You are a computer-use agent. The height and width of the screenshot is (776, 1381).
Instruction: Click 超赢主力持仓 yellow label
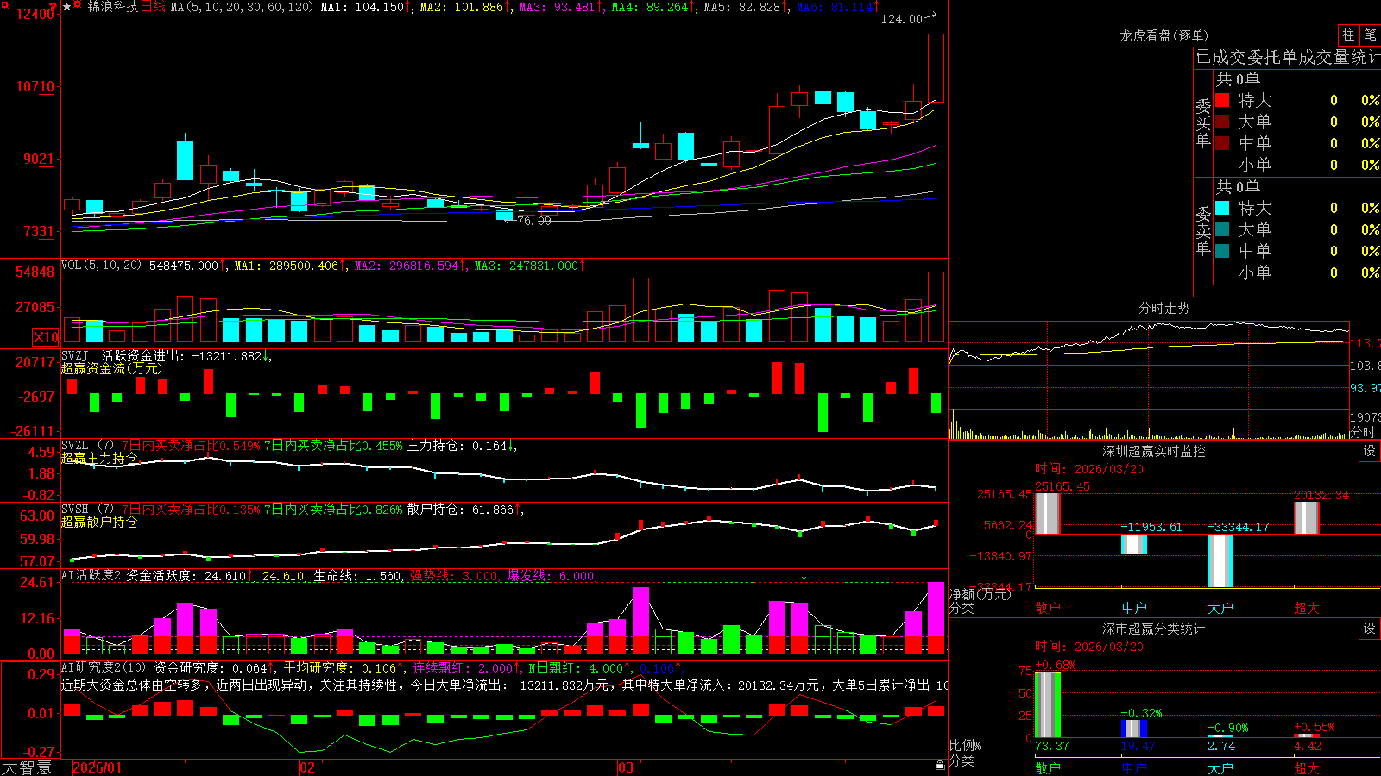point(99,458)
